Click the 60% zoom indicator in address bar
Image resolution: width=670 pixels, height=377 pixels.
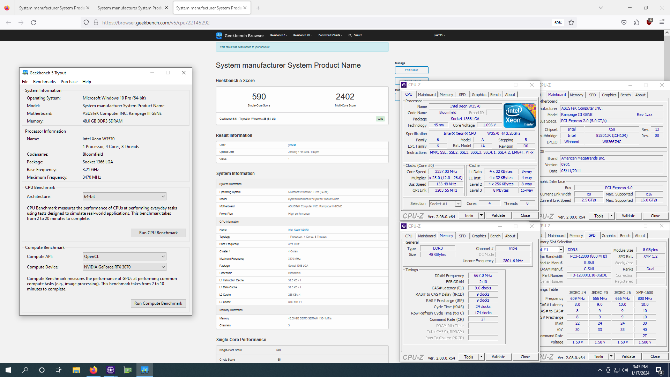point(558,23)
